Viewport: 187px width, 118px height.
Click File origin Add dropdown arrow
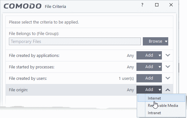point(160,90)
